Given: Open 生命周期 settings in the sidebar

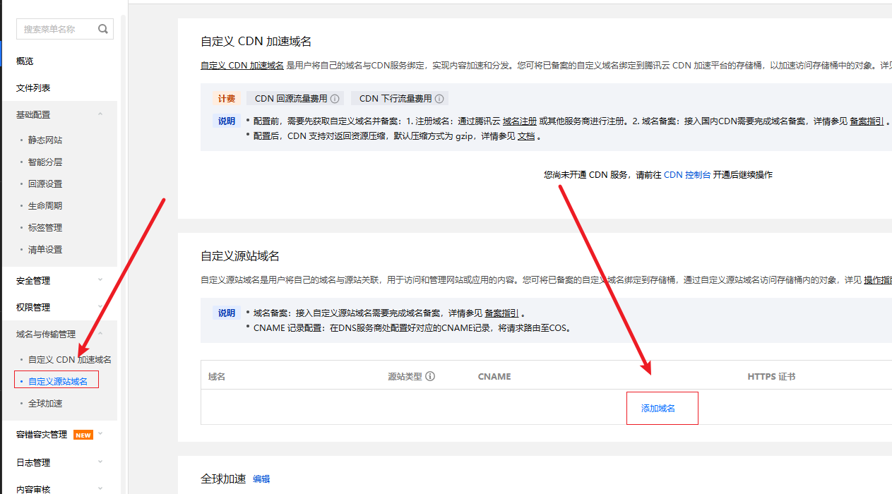Looking at the screenshot, I should coord(45,206).
